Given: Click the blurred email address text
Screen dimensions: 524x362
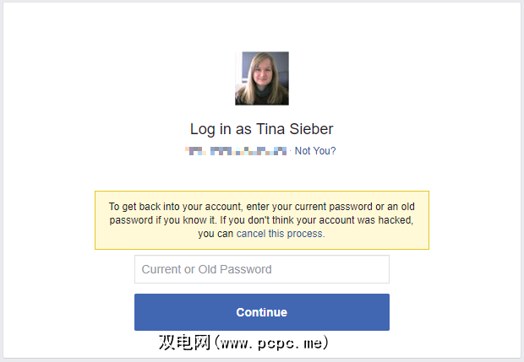Looking at the screenshot, I should [x=237, y=151].
